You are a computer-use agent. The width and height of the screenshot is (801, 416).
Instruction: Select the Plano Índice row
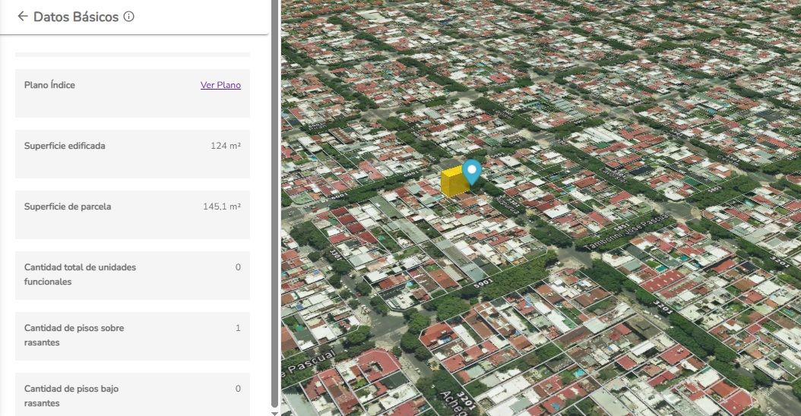tap(132, 93)
